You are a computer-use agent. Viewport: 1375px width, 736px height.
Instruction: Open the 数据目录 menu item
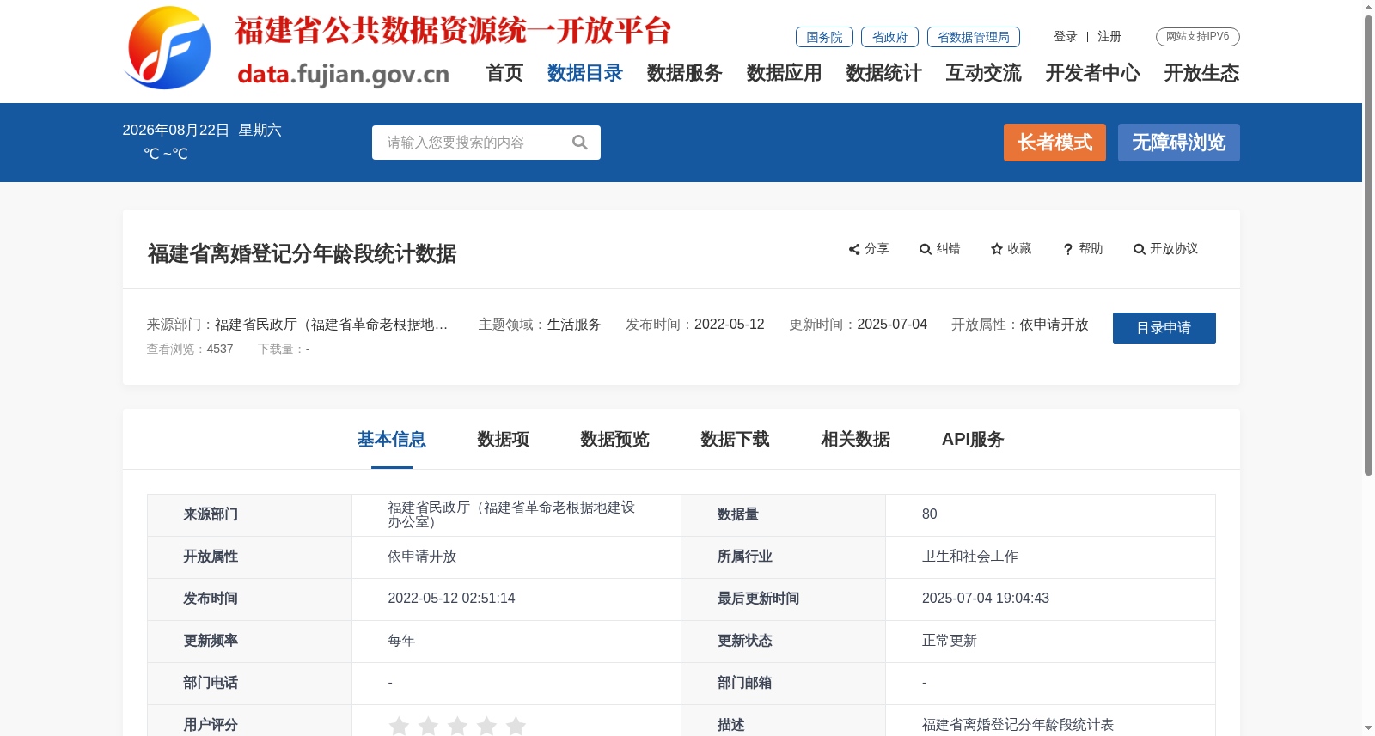(585, 73)
